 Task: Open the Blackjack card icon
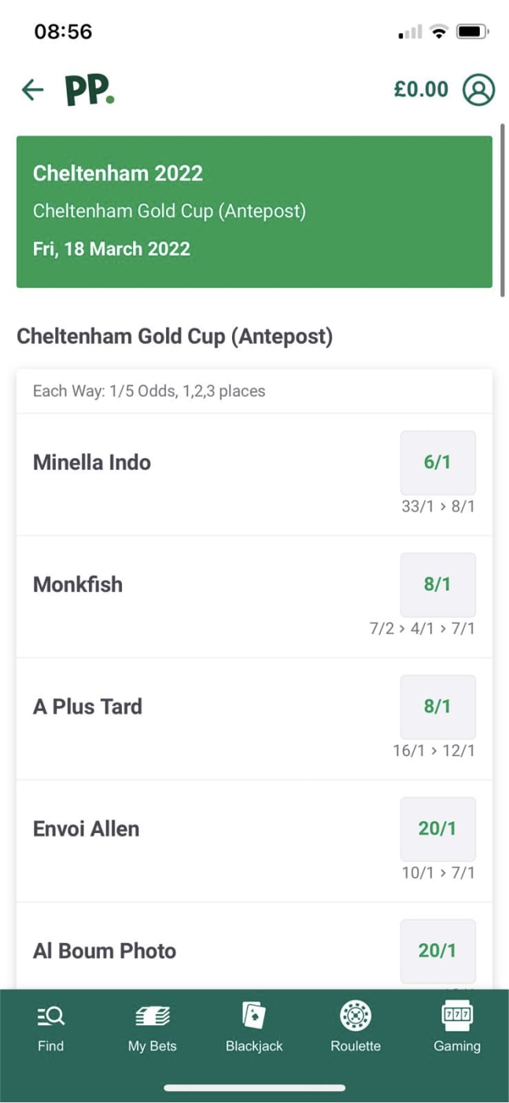point(253,1022)
